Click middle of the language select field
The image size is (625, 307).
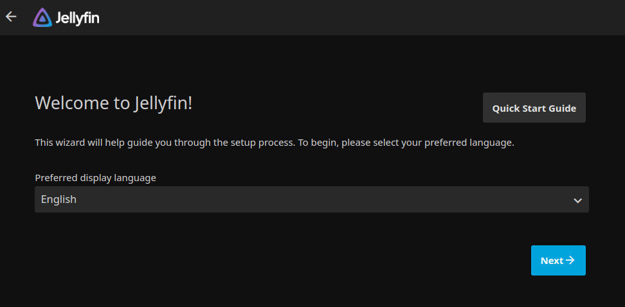click(312, 200)
